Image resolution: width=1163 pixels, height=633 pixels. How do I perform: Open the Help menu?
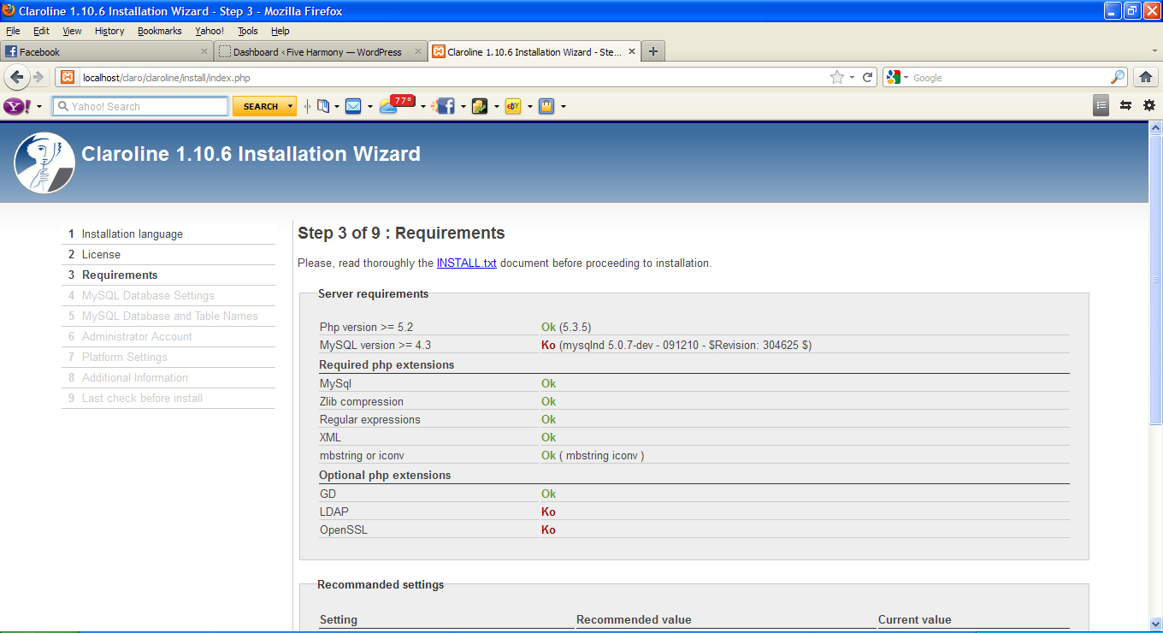coord(280,31)
